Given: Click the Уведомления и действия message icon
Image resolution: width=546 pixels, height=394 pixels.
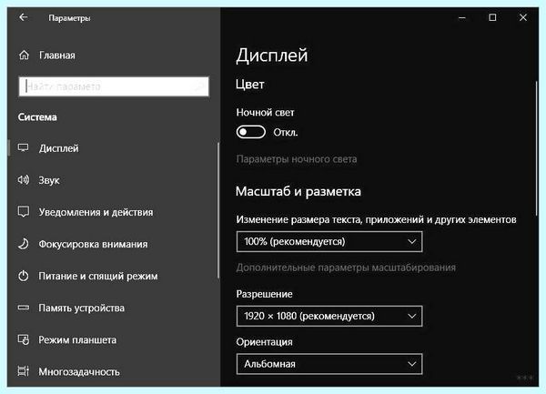Looking at the screenshot, I should click(24, 212).
